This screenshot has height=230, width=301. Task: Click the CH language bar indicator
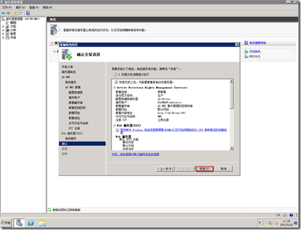click(x=278, y=215)
